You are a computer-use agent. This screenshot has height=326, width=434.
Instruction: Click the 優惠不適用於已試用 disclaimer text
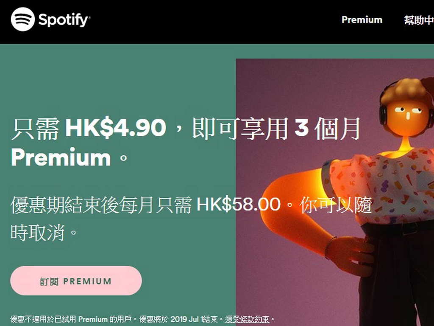(43, 319)
